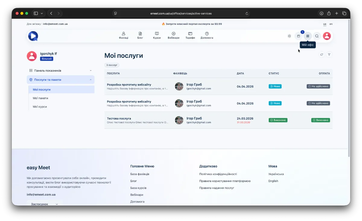Image resolution: width=362 pixels, height=221 pixels.
Task: Select Мої пакети in the sidebar
Action: click(40, 98)
